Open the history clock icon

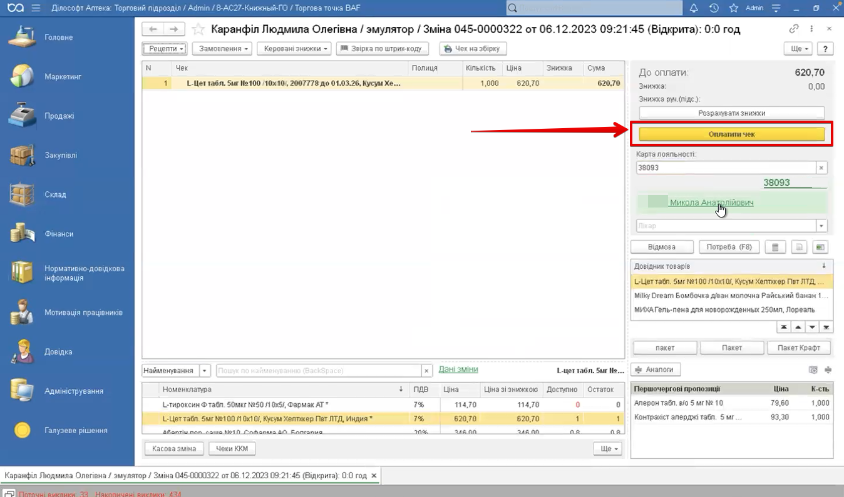coord(714,8)
